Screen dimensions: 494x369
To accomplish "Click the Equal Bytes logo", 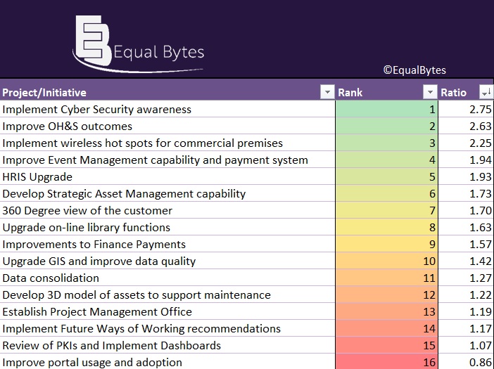I will (139, 44).
